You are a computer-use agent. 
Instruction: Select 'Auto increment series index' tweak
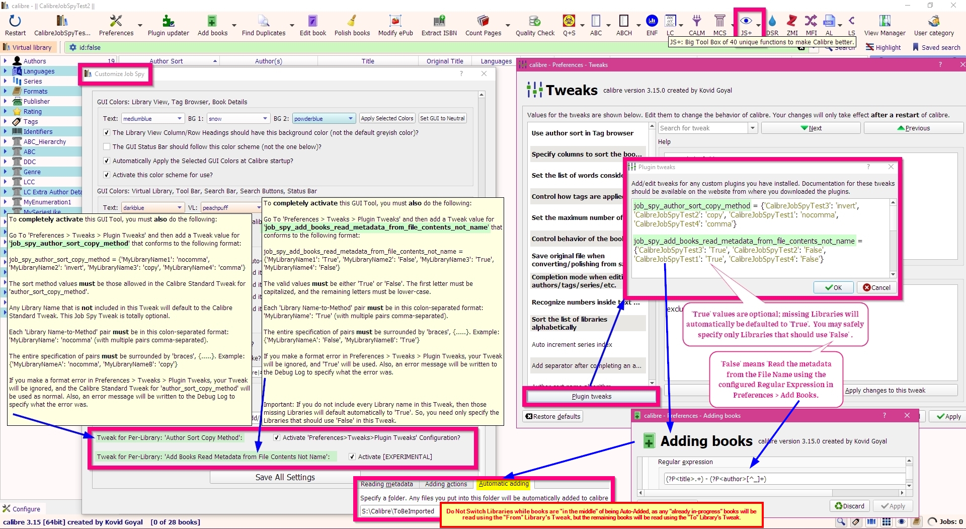pyautogui.click(x=588, y=345)
